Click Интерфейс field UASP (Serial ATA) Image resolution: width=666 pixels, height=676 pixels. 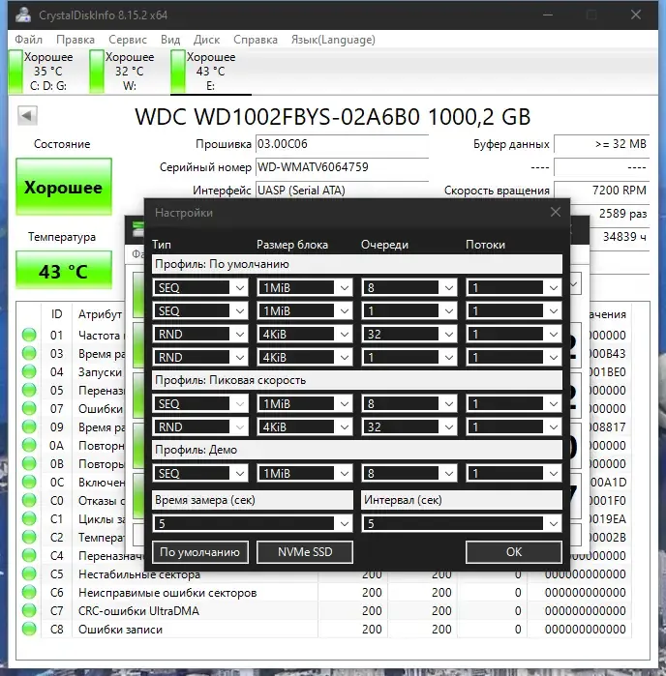[x=342, y=191]
